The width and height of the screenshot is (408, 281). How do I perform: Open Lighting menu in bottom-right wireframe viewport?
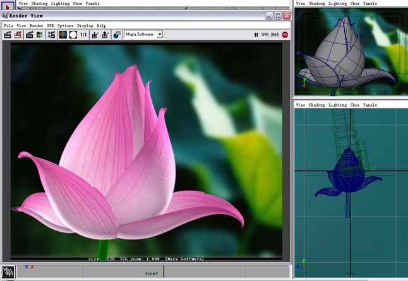click(x=337, y=105)
